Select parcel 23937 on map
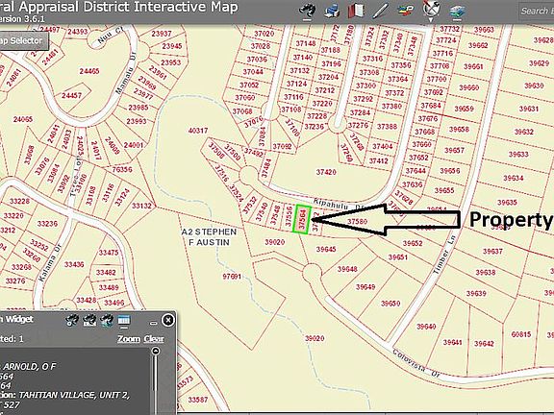 162,34
